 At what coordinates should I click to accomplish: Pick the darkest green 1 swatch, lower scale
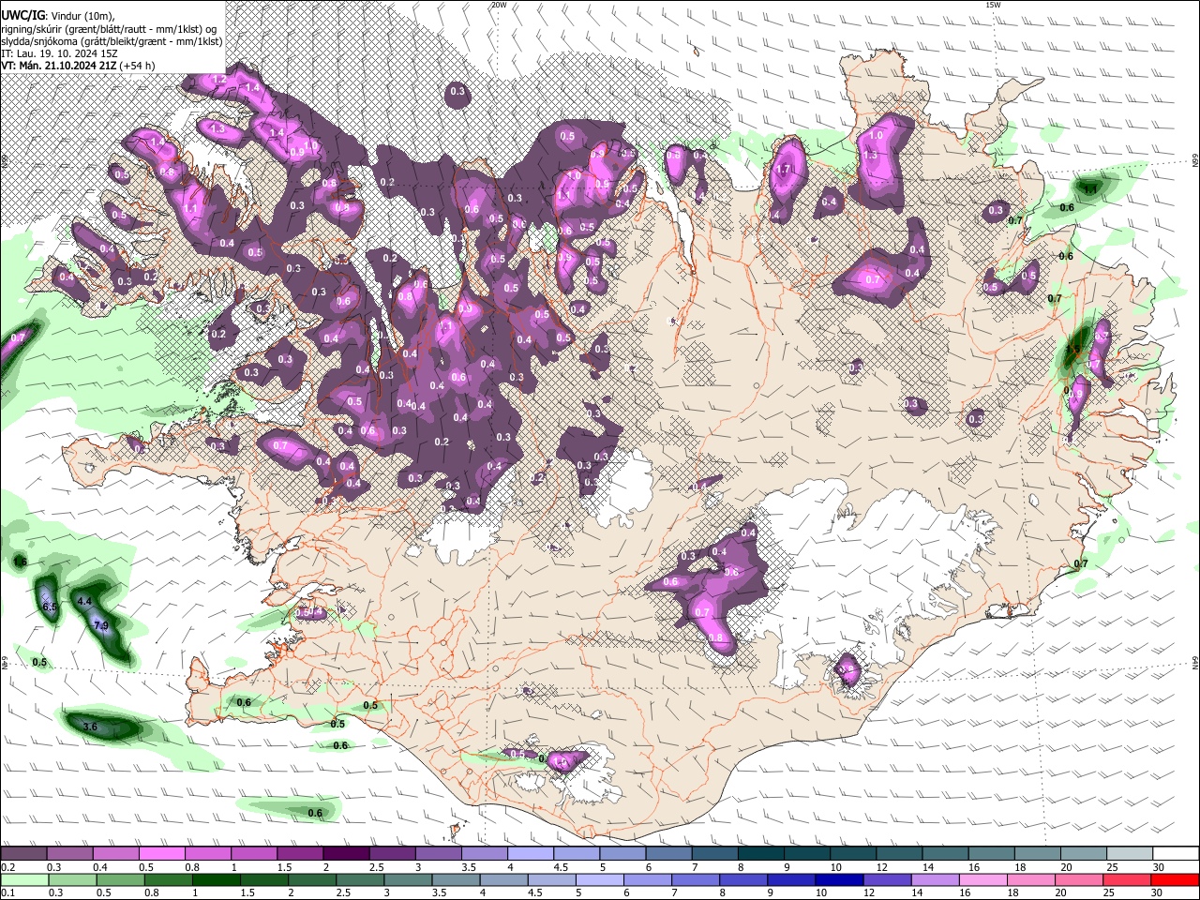[x=216, y=879]
